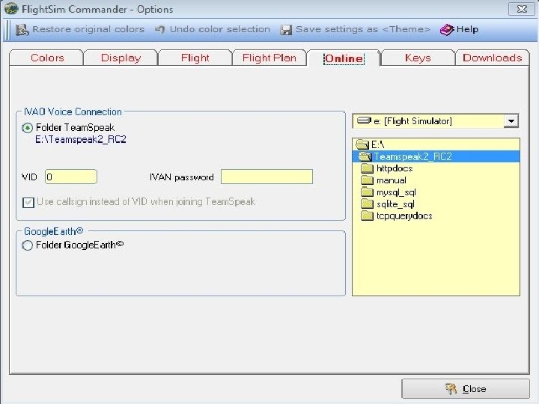Click the VID input field
Image resolution: width=539 pixels, height=404 pixels.
(71, 177)
